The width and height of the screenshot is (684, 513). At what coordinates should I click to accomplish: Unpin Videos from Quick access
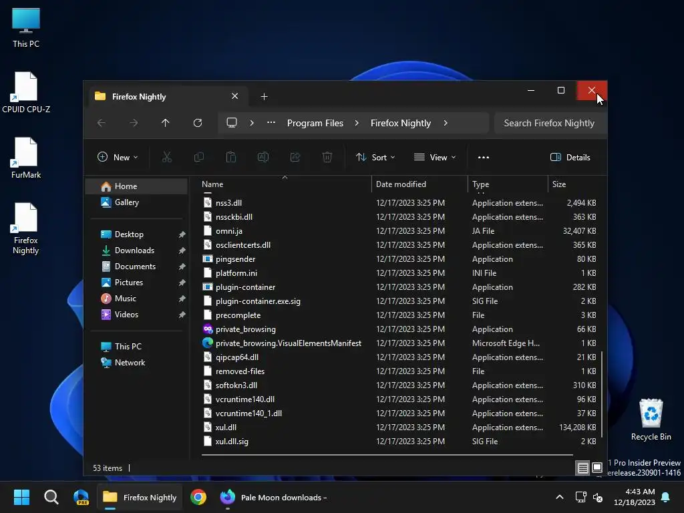click(182, 315)
